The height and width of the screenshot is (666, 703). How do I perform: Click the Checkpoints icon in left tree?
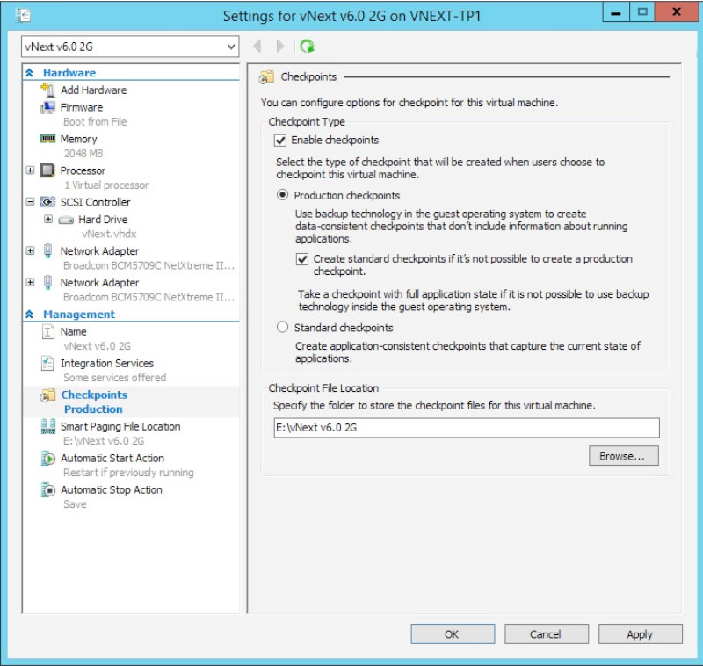(x=47, y=395)
